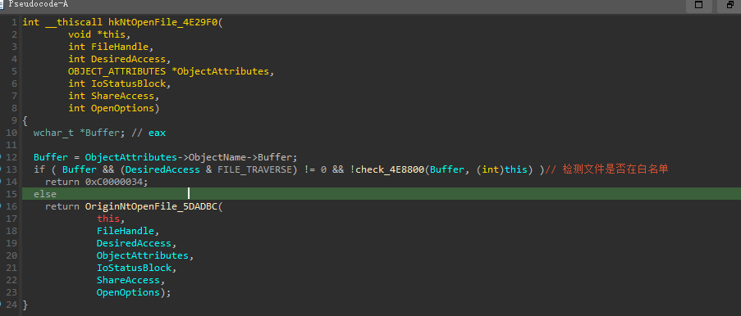741x316 pixels.
Task: Select IoStatusBlock argument on line 21
Action: 134,268
